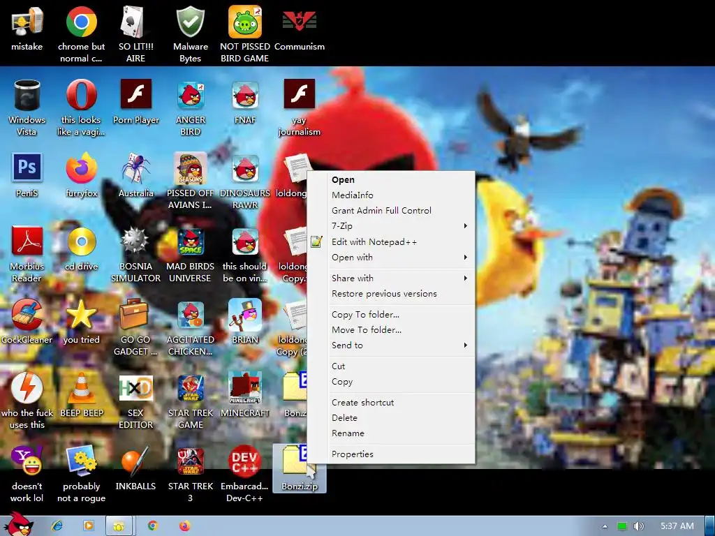Select the 'BRIAN' slingshot bird icon

pyautogui.click(x=245, y=315)
